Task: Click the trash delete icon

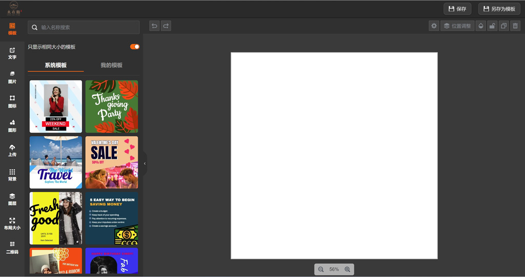Action: [515, 26]
